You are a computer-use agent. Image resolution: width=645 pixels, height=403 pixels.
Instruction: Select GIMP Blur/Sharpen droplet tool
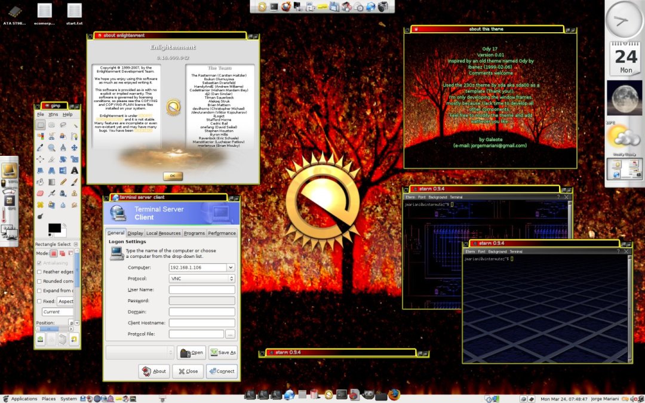pos(63,204)
